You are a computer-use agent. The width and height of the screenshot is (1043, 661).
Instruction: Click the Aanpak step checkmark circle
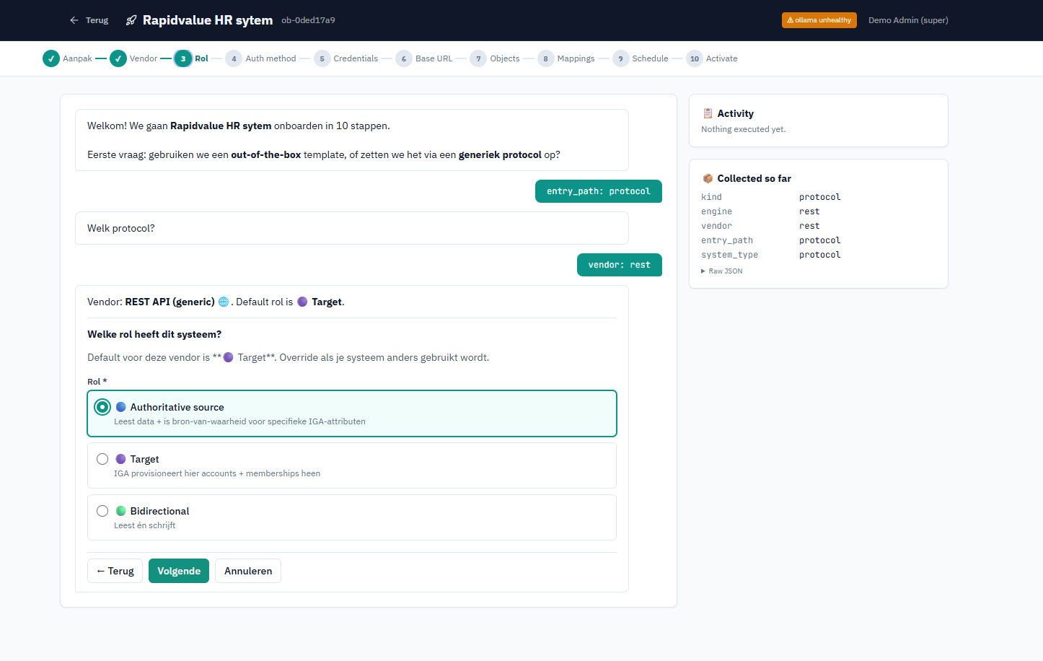(51, 58)
